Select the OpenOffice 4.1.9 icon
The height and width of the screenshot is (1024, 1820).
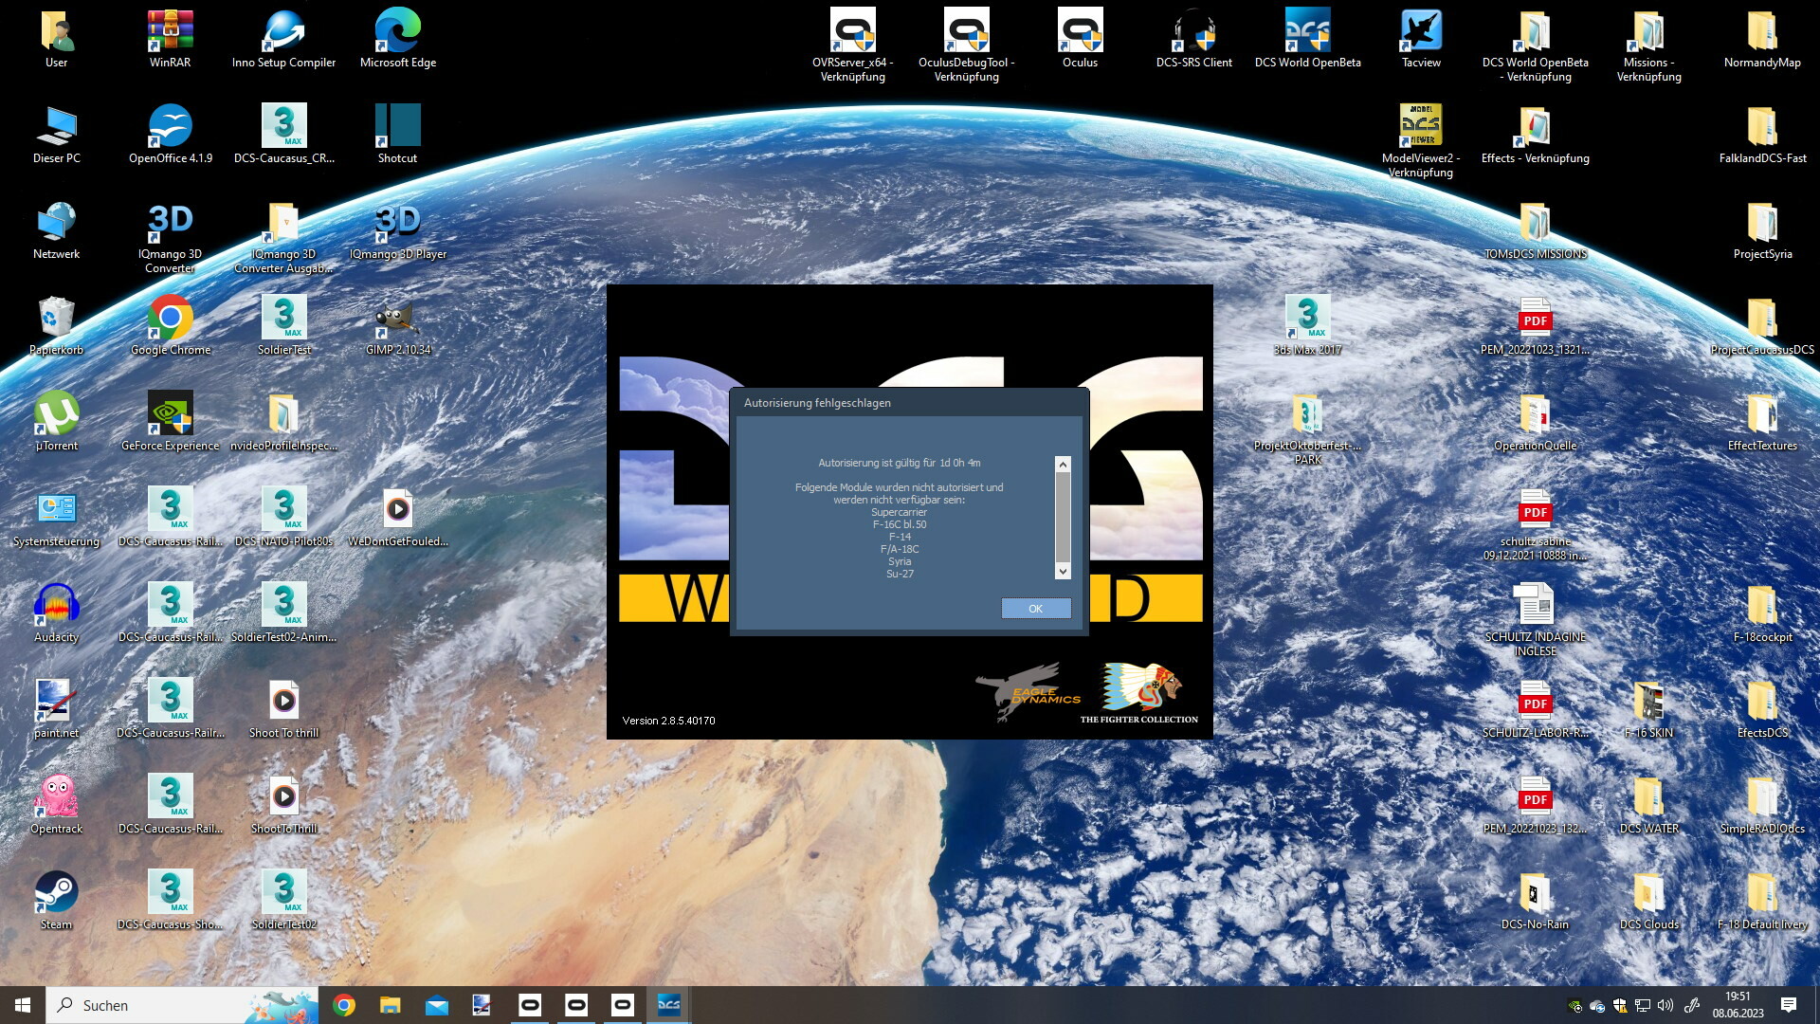pos(171,135)
